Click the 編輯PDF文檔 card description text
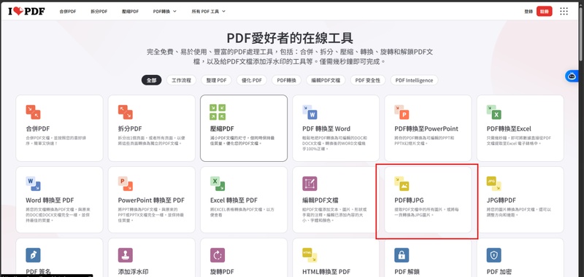Viewport: 584px width, 277px height. (x=335, y=215)
